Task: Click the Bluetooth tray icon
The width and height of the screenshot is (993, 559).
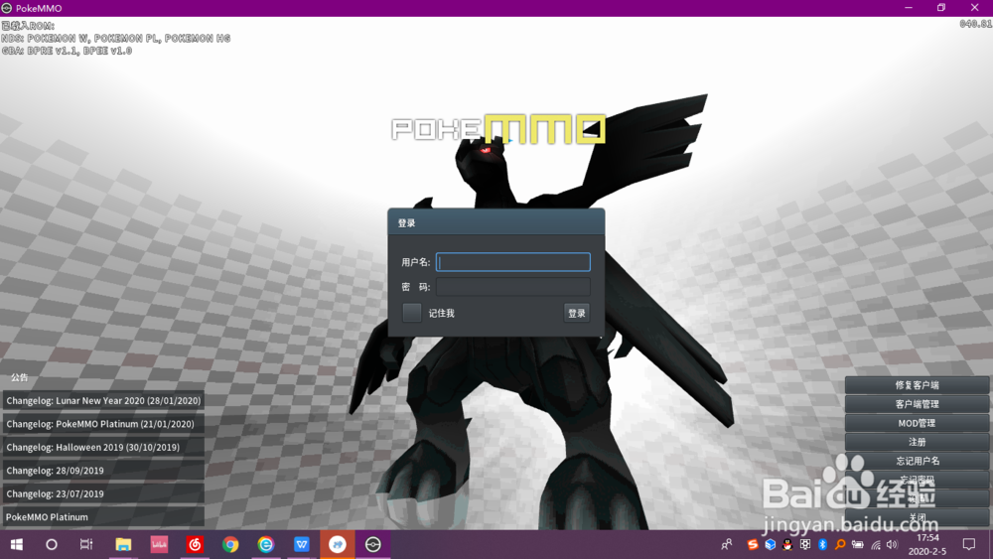Action: click(x=822, y=544)
